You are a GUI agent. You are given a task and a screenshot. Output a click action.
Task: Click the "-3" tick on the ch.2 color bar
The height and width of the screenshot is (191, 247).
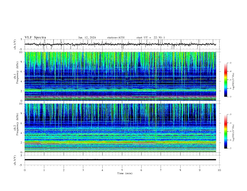pos(230,115)
